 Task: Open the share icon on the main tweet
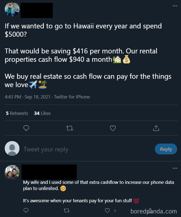[x=156, y=128]
